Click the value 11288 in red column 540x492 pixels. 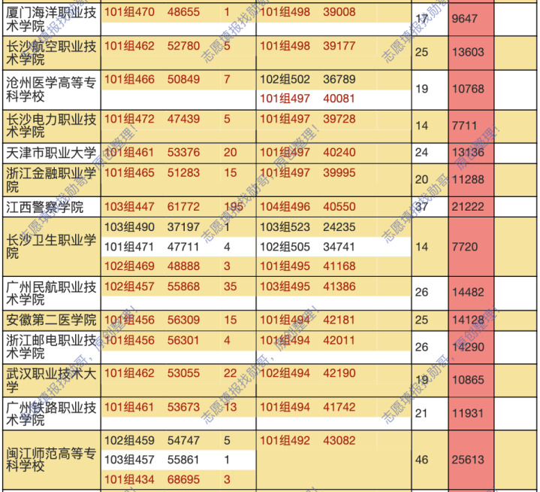[x=468, y=180]
